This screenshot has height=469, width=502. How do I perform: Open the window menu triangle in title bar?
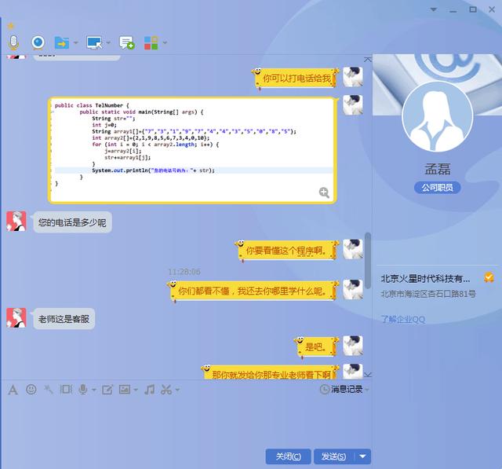point(434,9)
